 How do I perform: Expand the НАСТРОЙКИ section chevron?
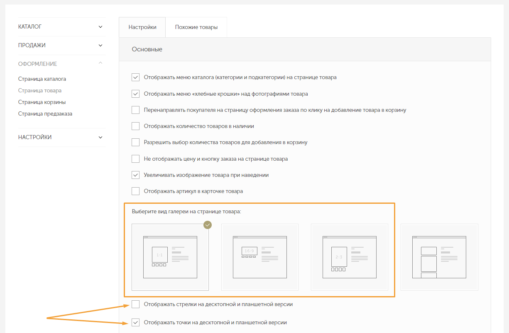pos(100,138)
